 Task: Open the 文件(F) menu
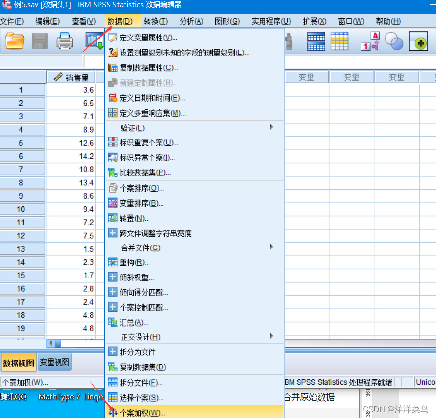point(12,21)
